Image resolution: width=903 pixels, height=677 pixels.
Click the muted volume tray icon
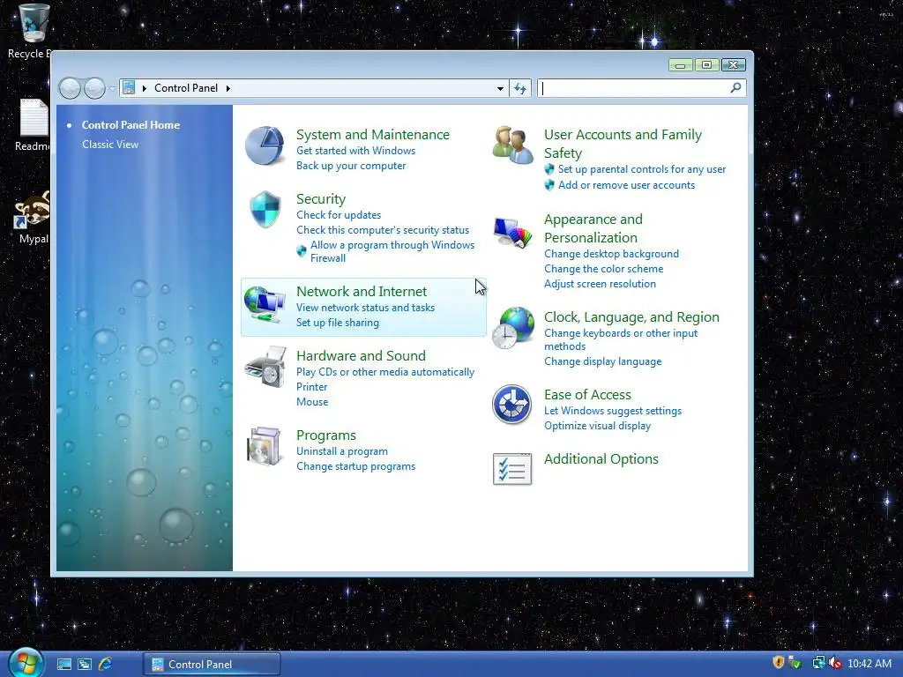[834, 663]
